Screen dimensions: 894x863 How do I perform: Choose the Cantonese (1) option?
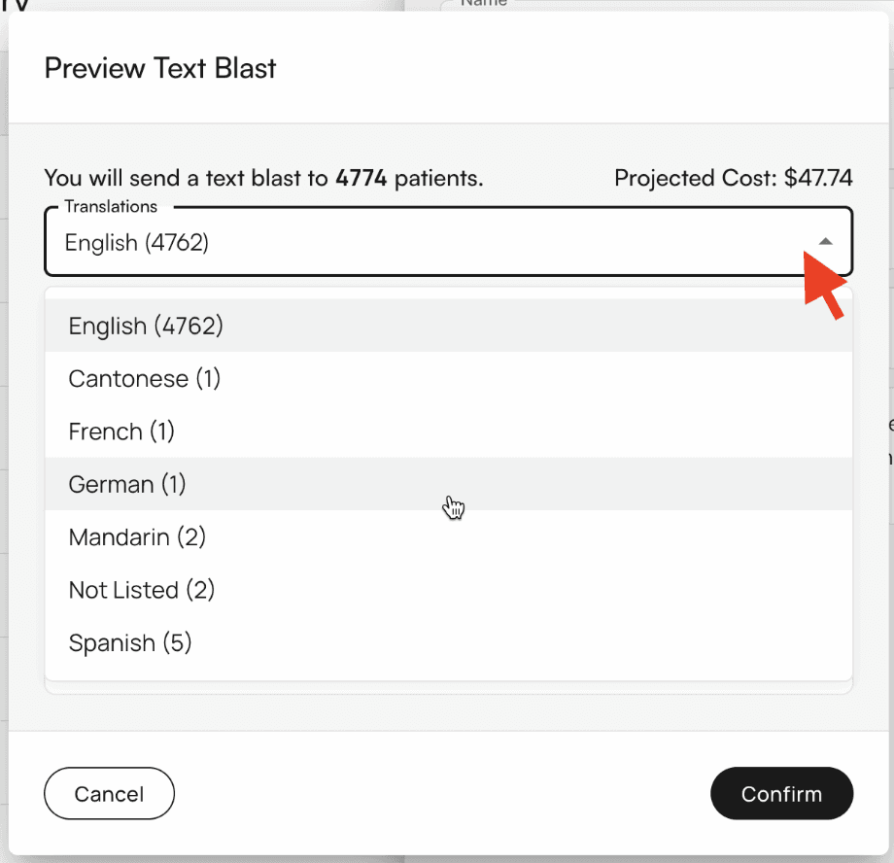click(145, 378)
